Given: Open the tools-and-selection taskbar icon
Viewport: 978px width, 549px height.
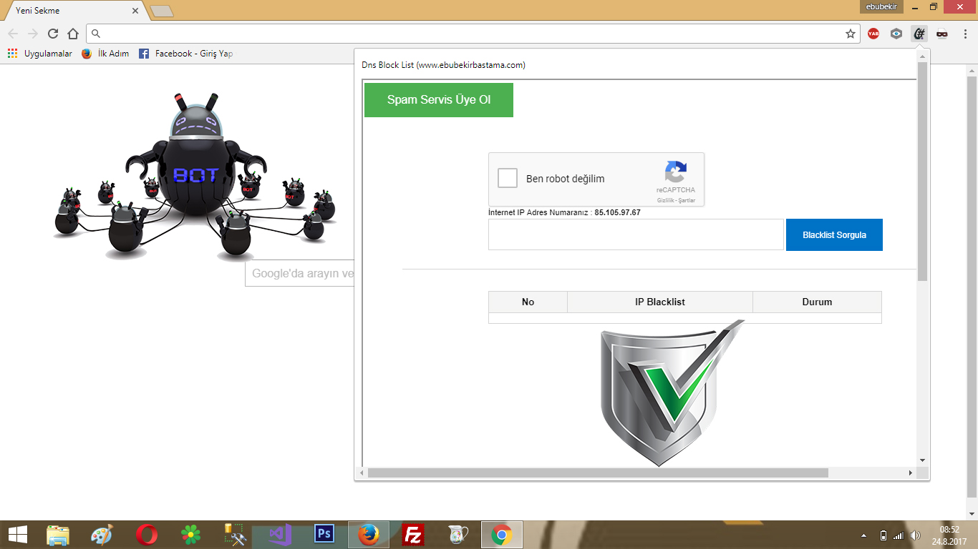Looking at the screenshot, I should click(236, 535).
